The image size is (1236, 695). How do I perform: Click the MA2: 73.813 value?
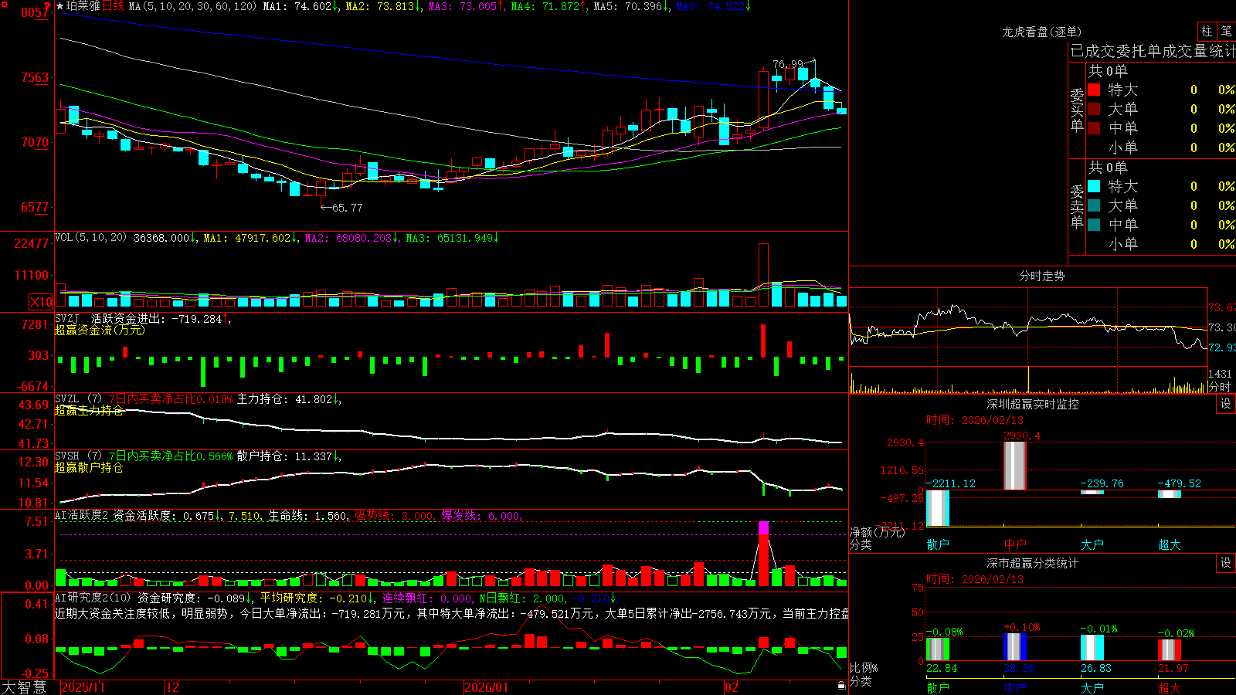pyautogui.click(x=383, y=6)
